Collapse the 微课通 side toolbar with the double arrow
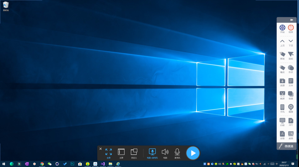Screen dimensions: 299x167 tap(292, 20)
